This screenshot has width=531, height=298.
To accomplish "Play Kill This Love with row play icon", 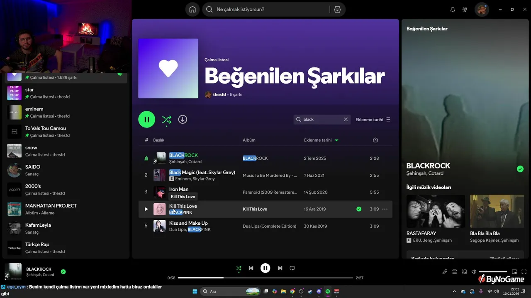I will pos(146,209).
